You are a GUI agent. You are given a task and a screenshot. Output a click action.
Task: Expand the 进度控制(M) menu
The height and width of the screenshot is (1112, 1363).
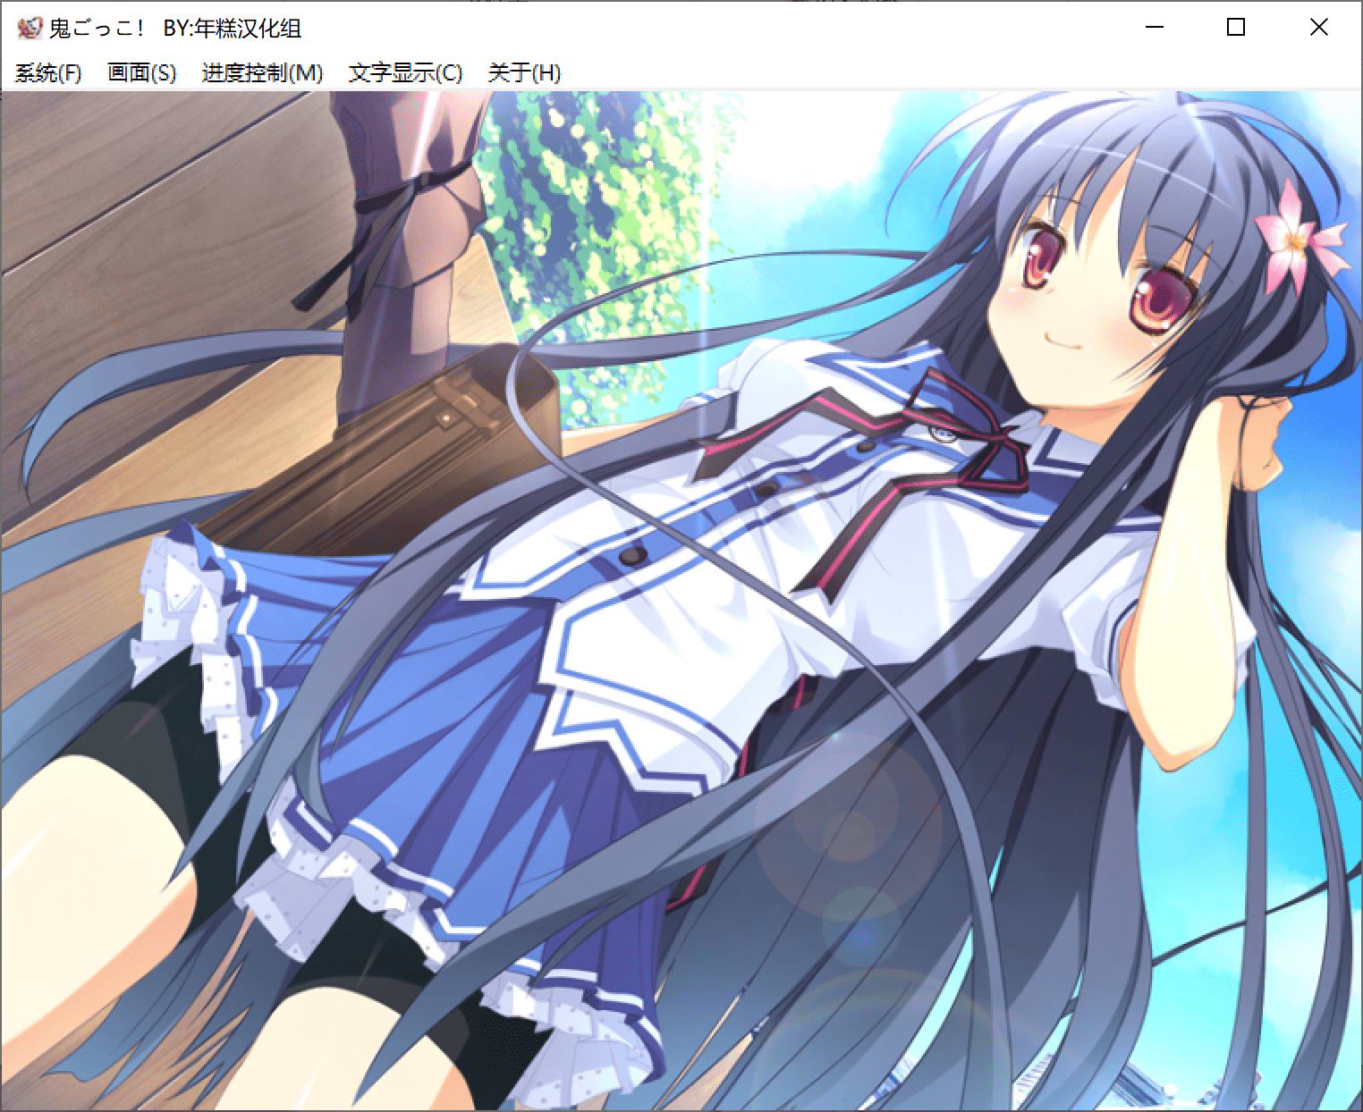point(262,72)
